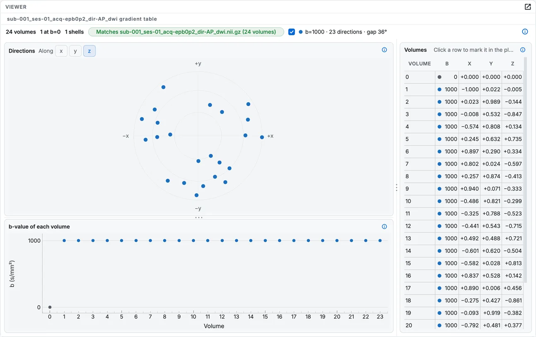Select table row for volume 5
The height and width of the screenshot is (337, 536).
coord(464,139)
